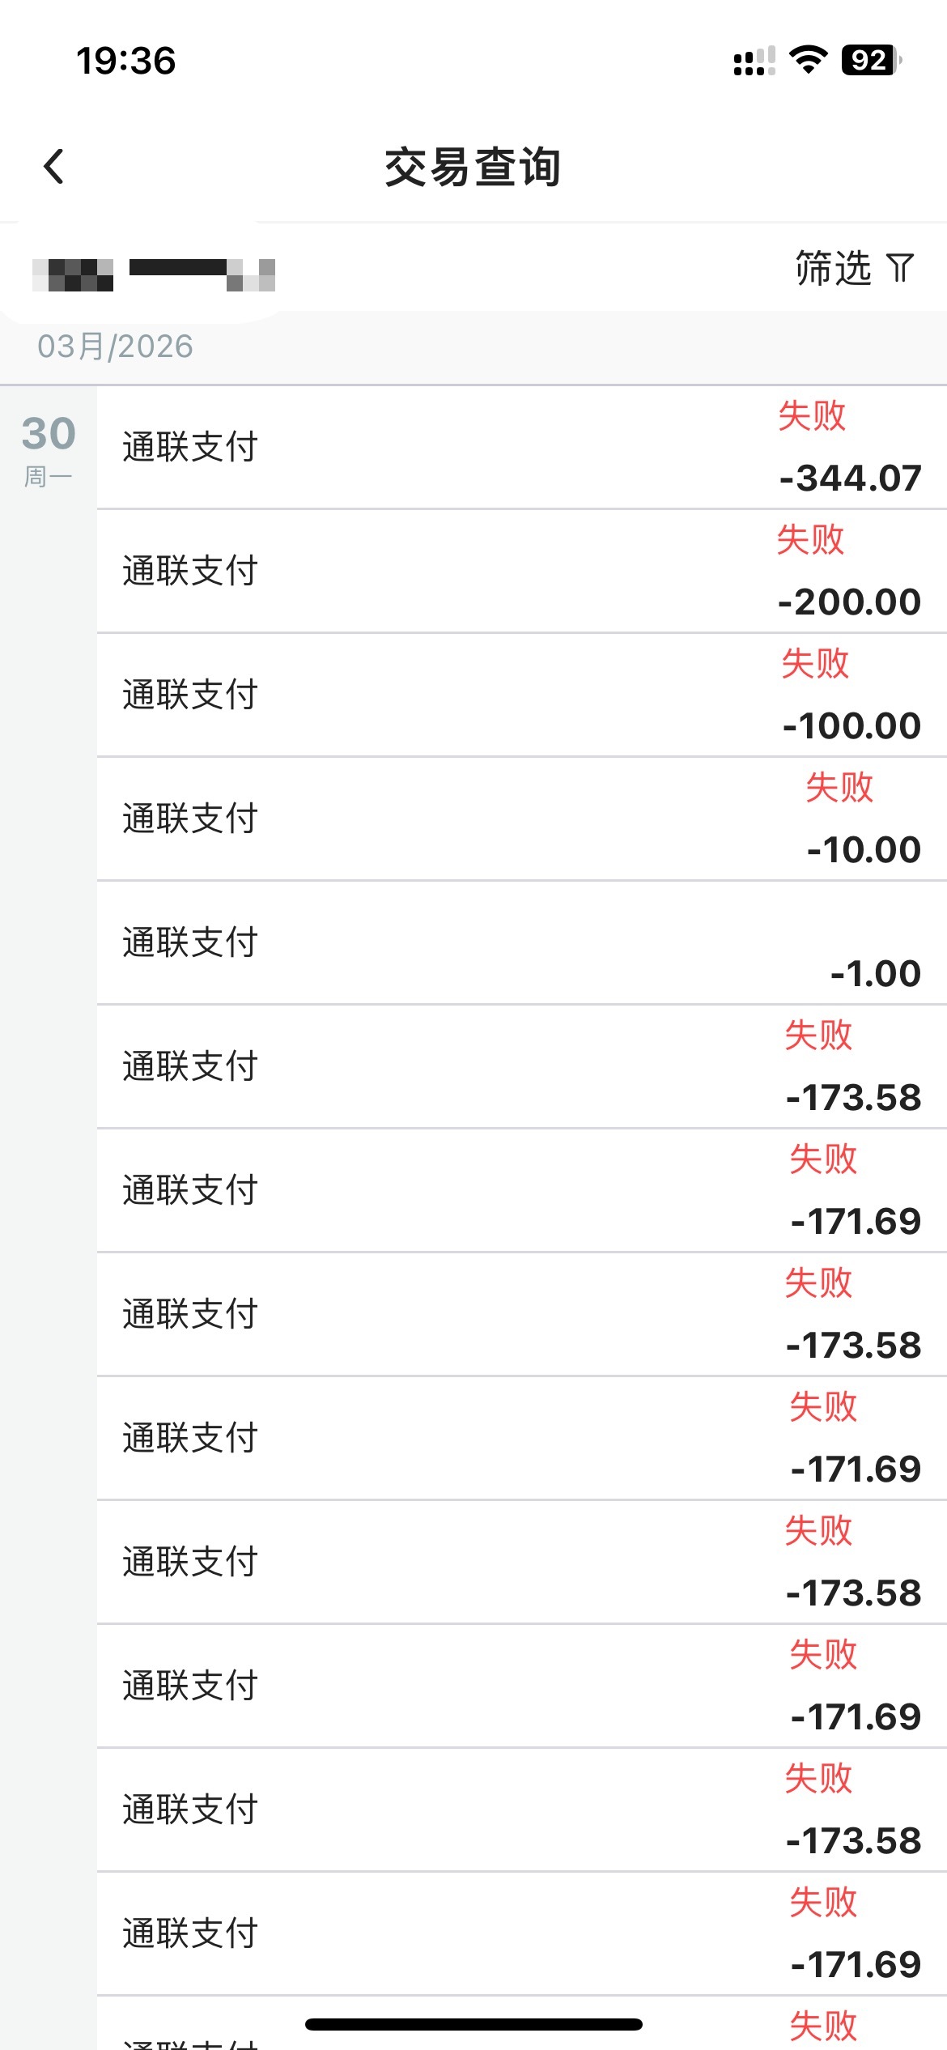Tap the blurred account name

pyautogui.click(x=154, y=274)
